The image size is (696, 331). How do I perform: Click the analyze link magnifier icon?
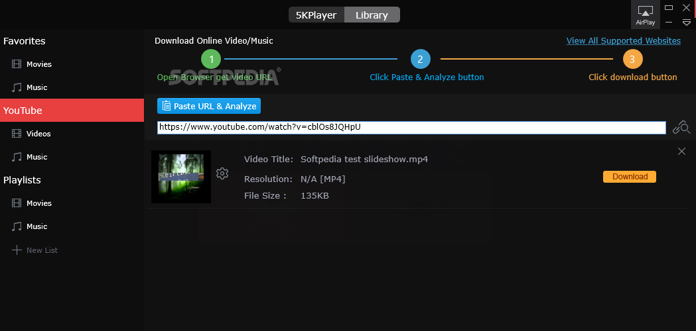pyautogui.click(x=681, y=128)
